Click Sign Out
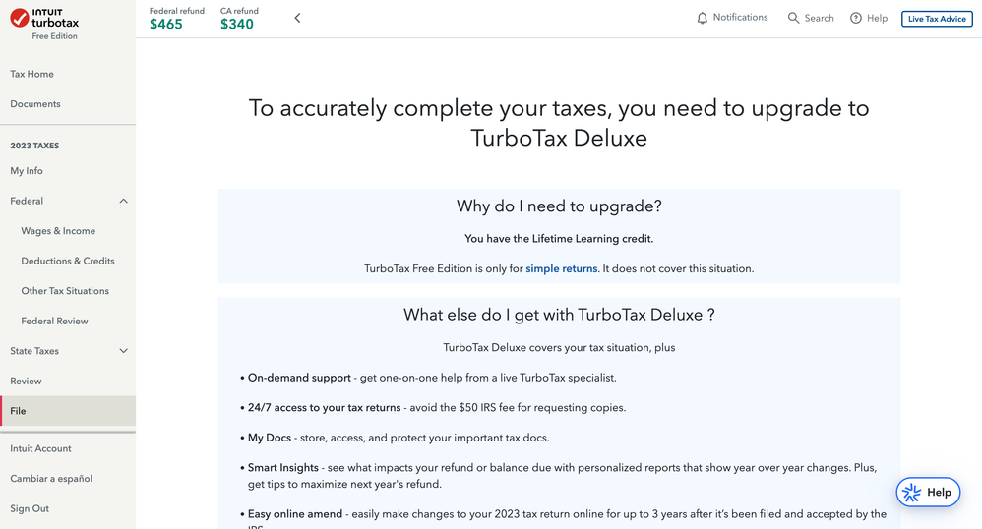Viewport: 982px width, 529px height. pyautogui.click(x=30, y=509)
